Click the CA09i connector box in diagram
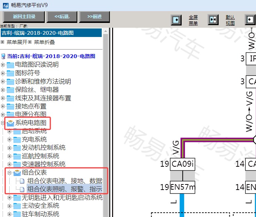256x217 pixels. (182, 164)
